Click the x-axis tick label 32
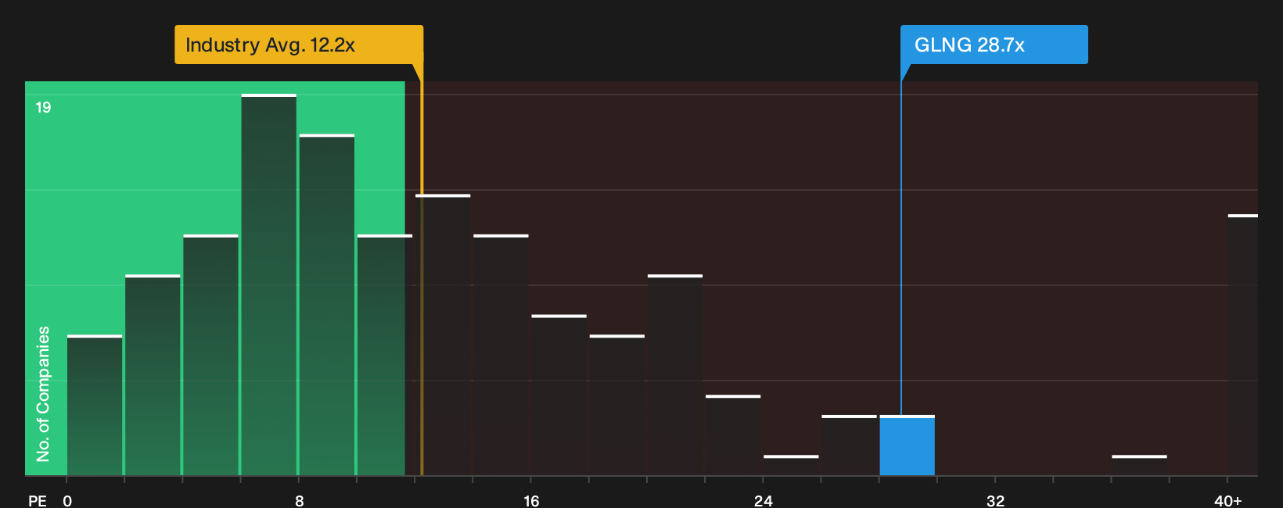1283x508 pixels. pyautogui.click(x=995, y=501)
